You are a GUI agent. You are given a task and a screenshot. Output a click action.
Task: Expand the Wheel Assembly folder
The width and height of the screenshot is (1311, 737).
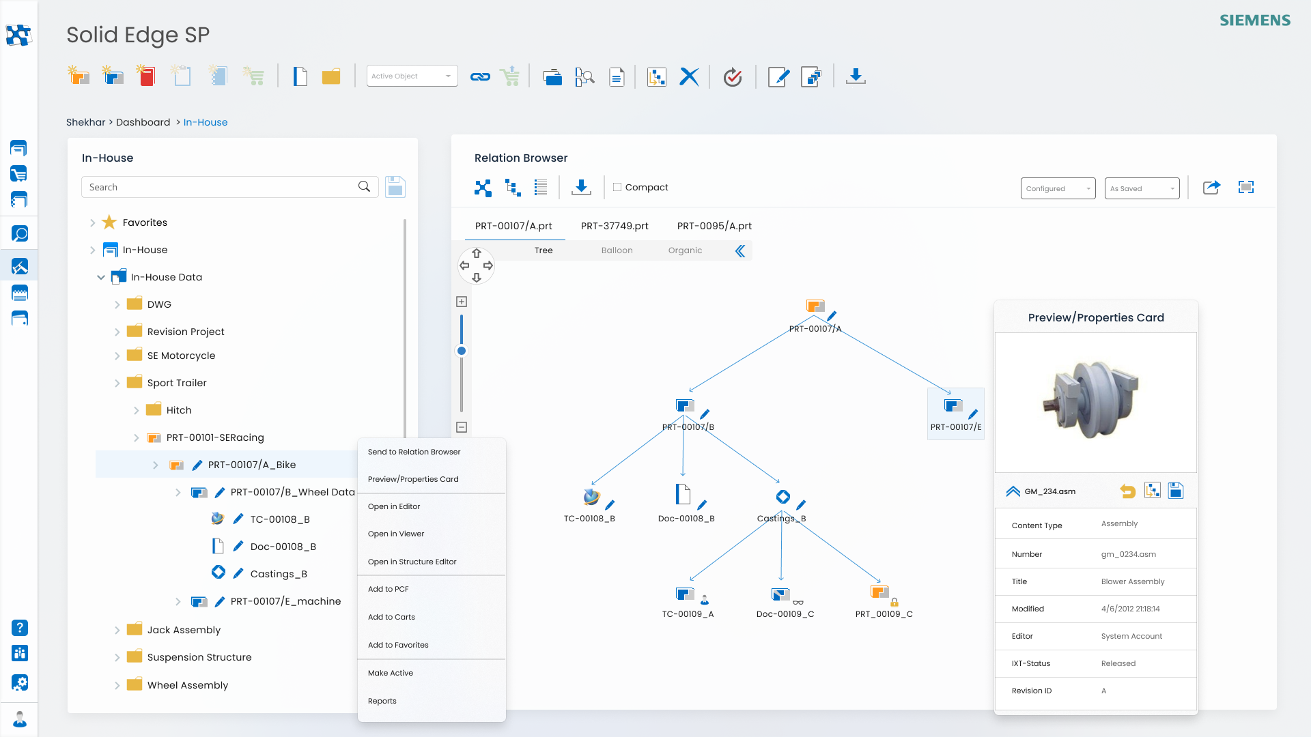coord(117,686)
